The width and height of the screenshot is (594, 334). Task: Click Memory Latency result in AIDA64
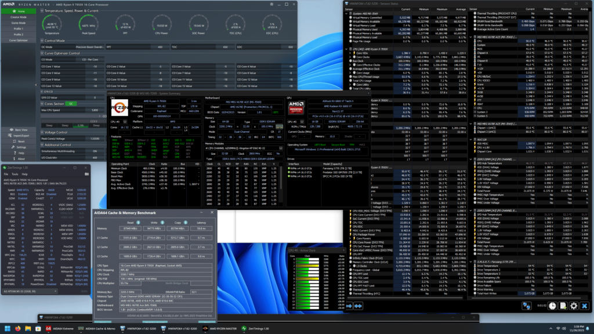click(201, 228)
